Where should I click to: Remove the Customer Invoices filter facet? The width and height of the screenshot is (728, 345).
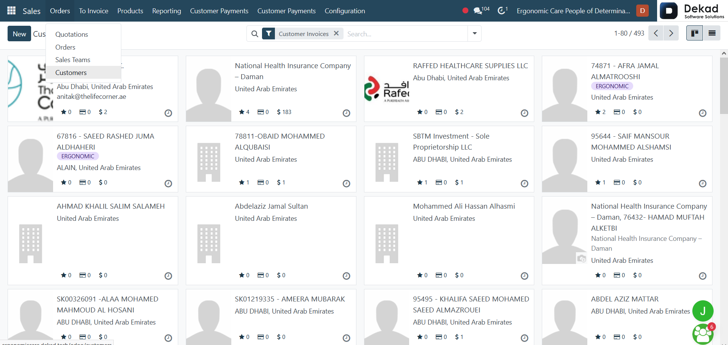[336, 33]
